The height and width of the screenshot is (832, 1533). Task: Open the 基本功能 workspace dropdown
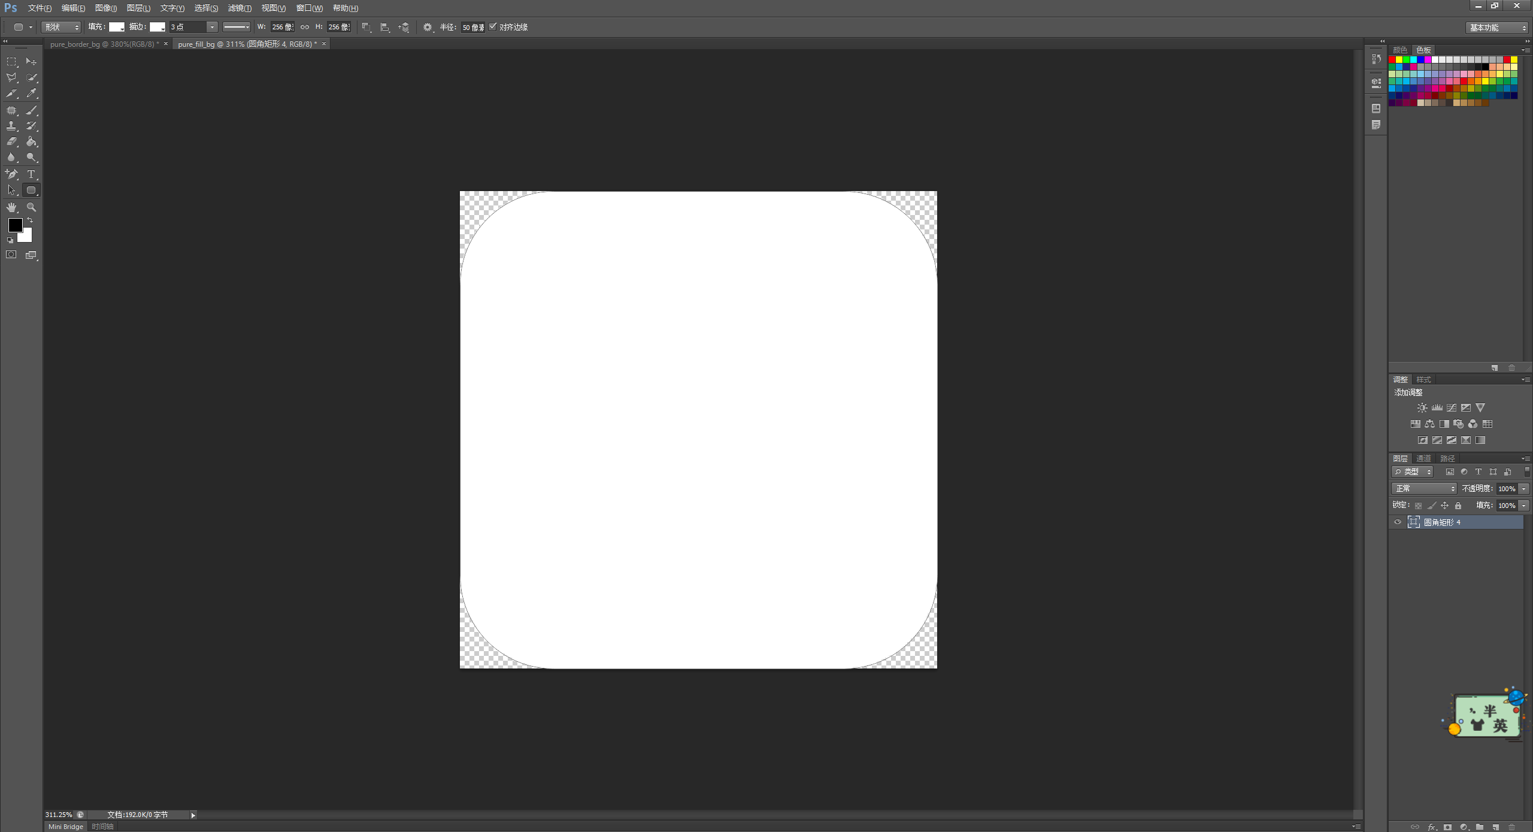(1497, 28)
